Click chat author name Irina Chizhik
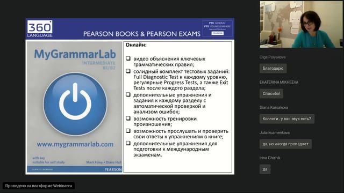Viewport: 344px width, 193px height. coord(270,158)
